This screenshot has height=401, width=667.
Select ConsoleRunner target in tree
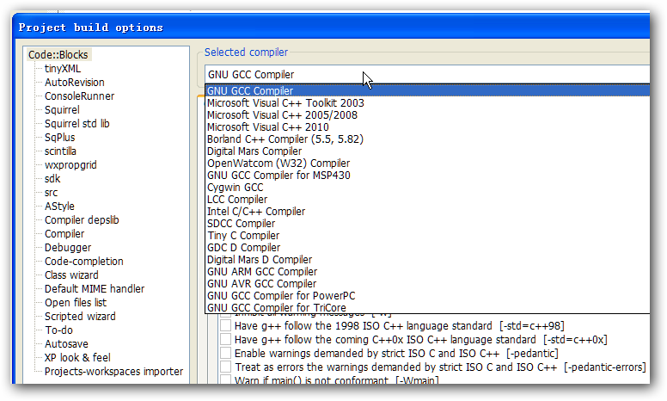pos(80,96)
